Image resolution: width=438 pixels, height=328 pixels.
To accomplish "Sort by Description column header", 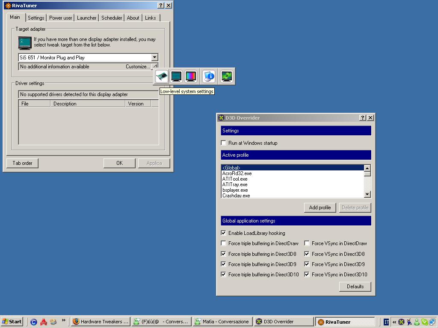I will pos(88,103).
